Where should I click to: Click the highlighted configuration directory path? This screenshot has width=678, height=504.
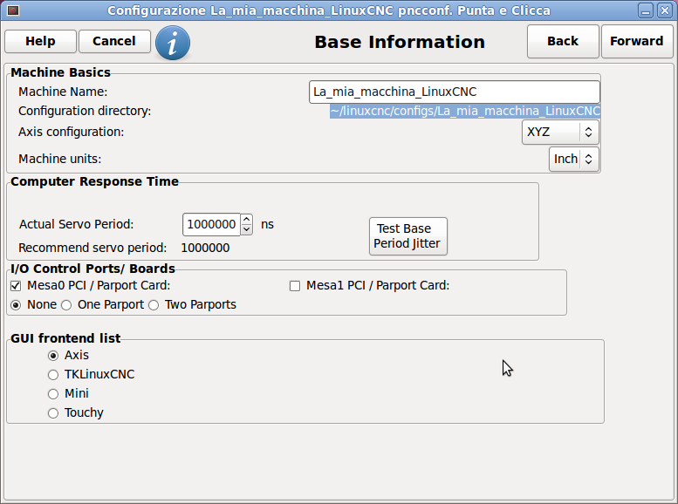(465, 111)
